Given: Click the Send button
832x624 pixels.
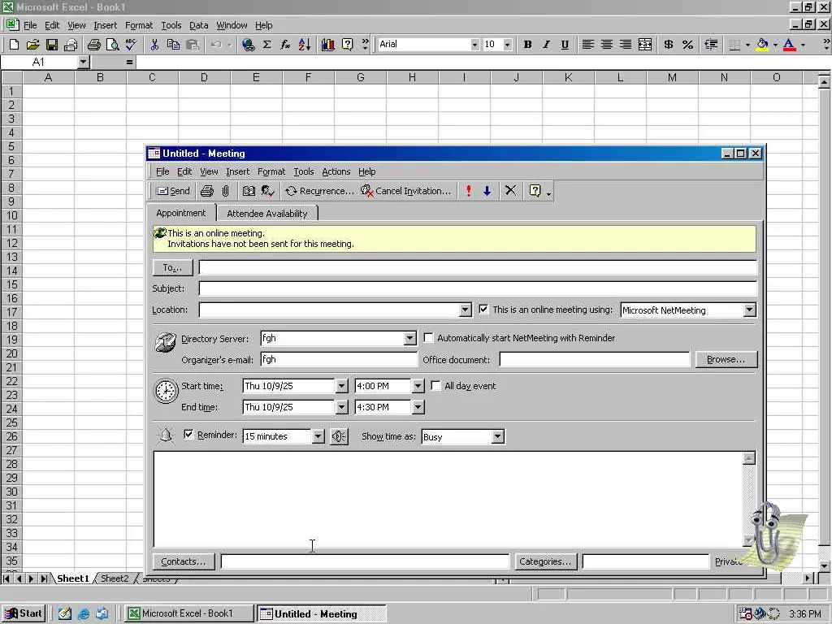Looking at the screenshot, I should (x=174, y=191).
